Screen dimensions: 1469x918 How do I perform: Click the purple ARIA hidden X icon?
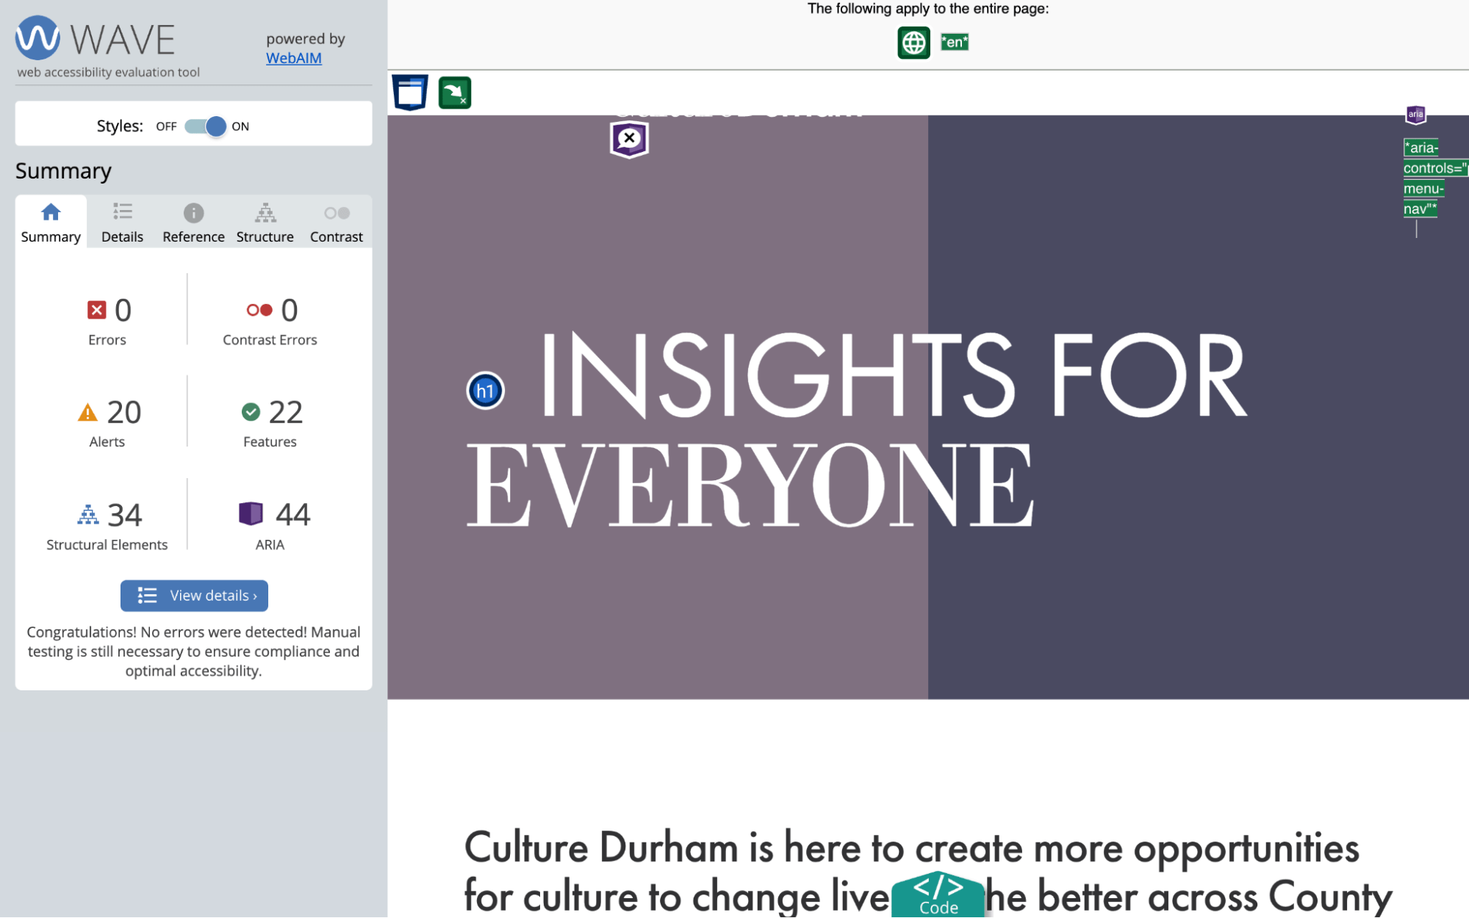(629, 139)
